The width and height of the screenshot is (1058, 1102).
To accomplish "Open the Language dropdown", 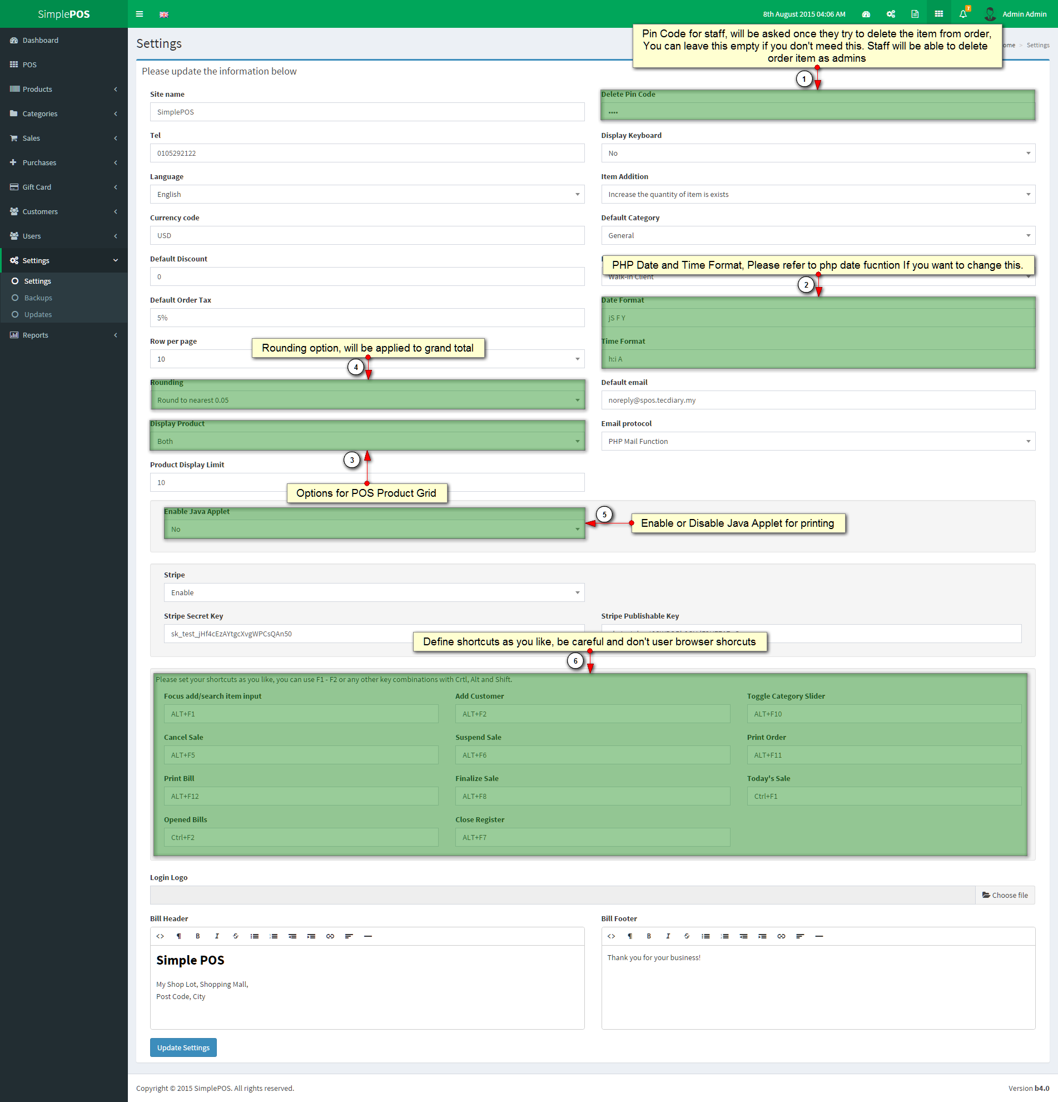I will 366,195.
